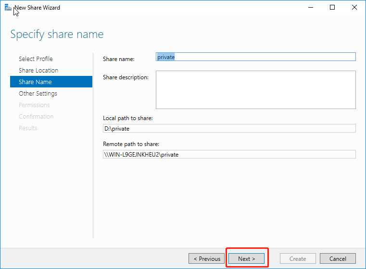Viewport: 366px width, 269px height.
Task: Click the Share description text area
Action: coord(255,90)
